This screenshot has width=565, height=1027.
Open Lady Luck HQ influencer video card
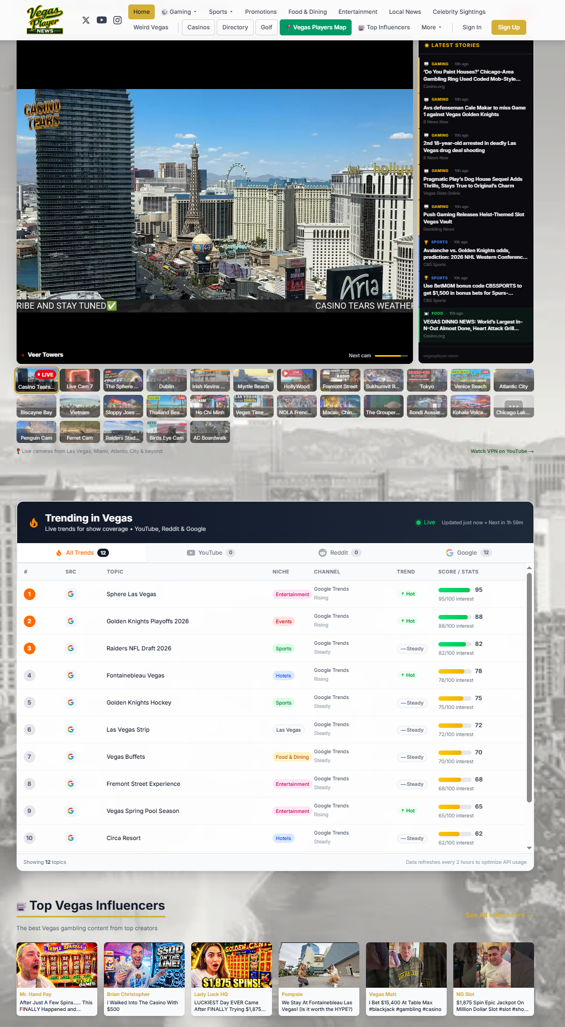[232, 979]
